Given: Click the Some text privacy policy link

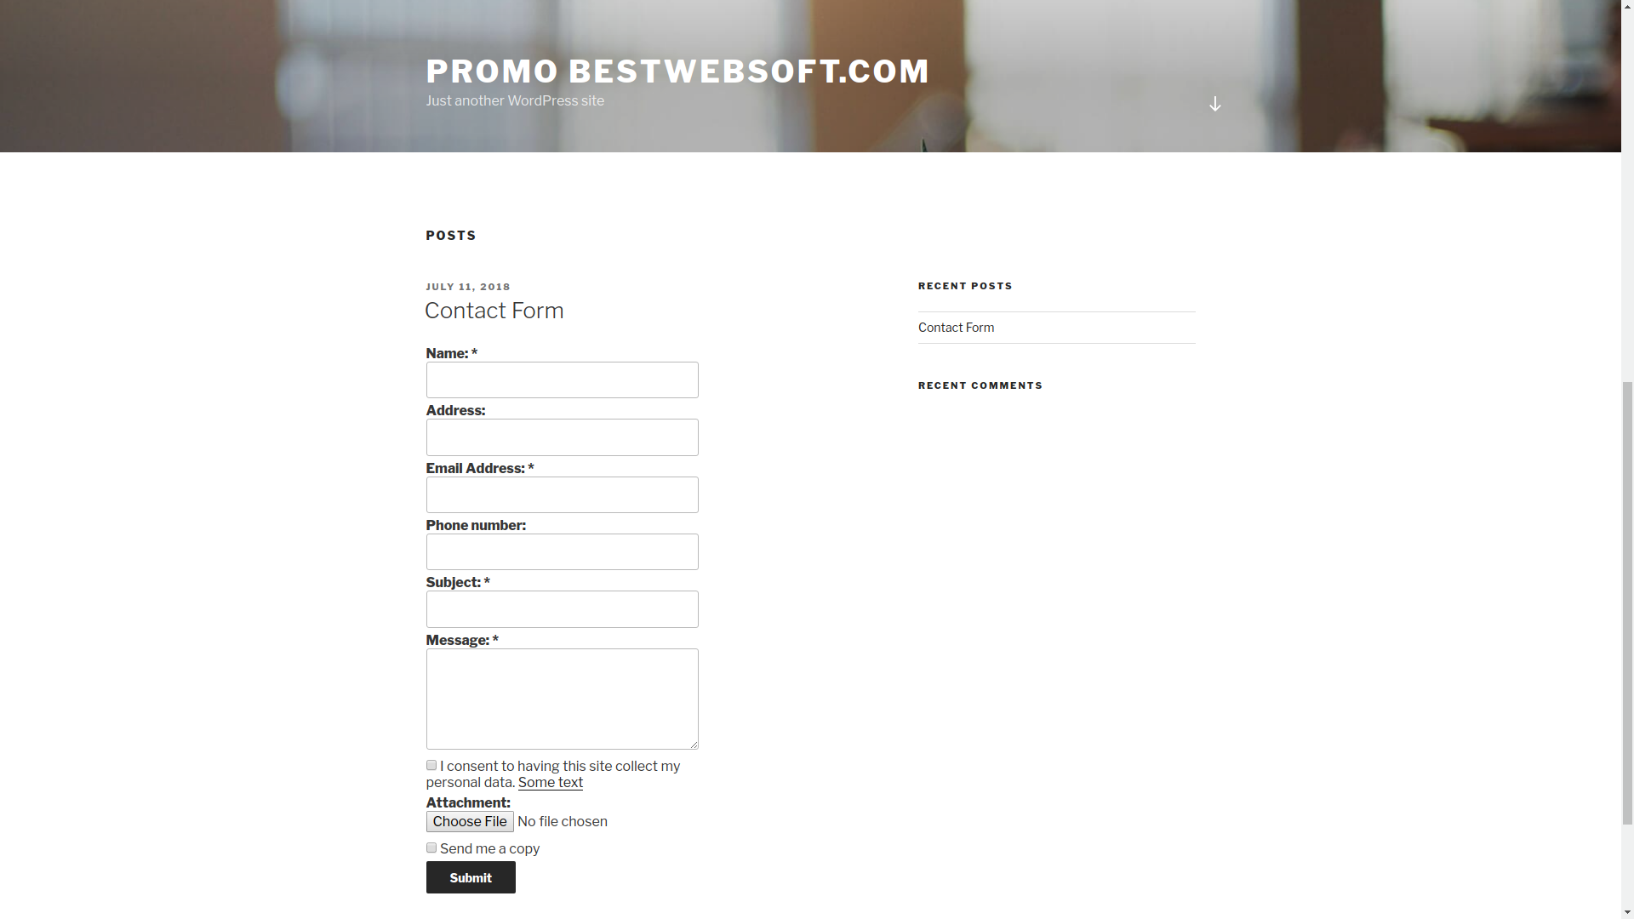Looking at the screenshot, I should [550, 782].
